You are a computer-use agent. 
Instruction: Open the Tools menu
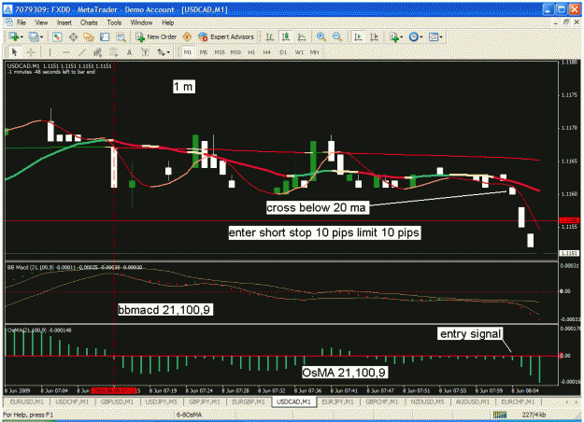(114, 22)
